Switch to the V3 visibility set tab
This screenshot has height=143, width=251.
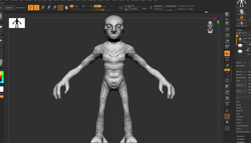point(243,36)
